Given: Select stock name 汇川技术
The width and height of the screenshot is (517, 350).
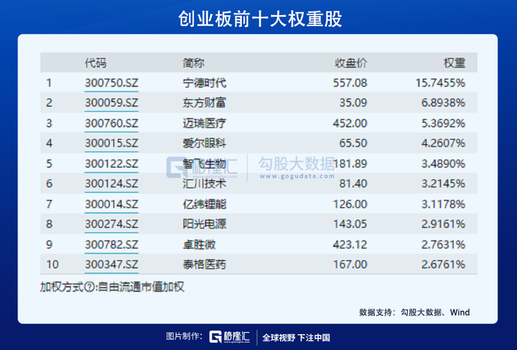Looking at the screenshot, I should 204,183.
